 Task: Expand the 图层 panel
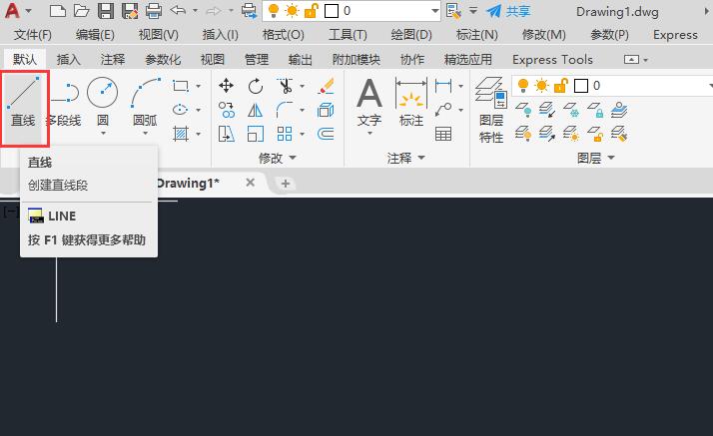point(596,158)
